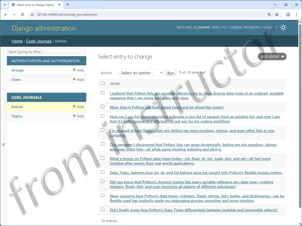
Task: Open entry 'Did I finally grasp how Python's Data_Types'
Action: [194, 210]
